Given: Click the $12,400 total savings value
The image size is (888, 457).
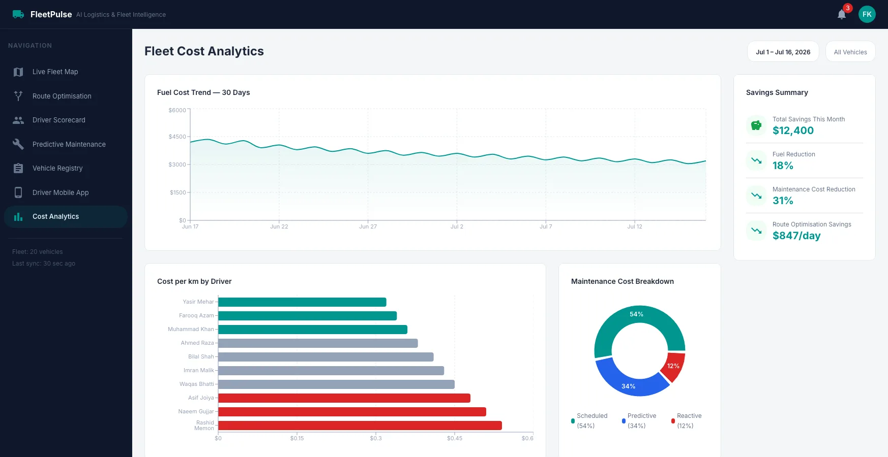Looking at the screenshot, I should [793, 130].
